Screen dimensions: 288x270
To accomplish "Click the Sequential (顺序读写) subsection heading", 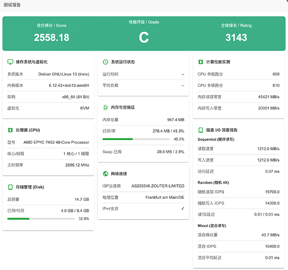I will point(216,139).
